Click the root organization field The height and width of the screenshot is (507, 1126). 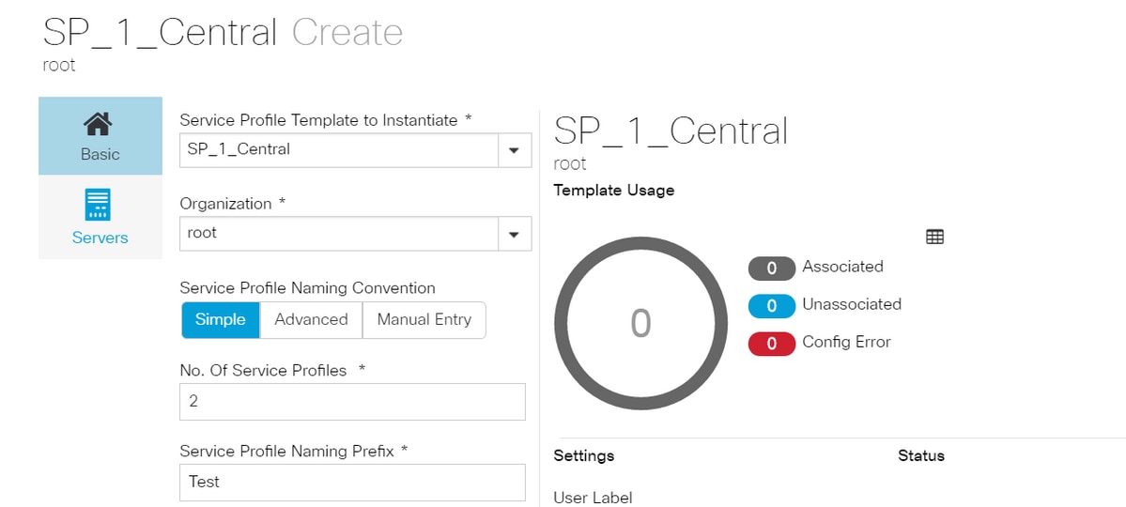[x=338, y=234]
